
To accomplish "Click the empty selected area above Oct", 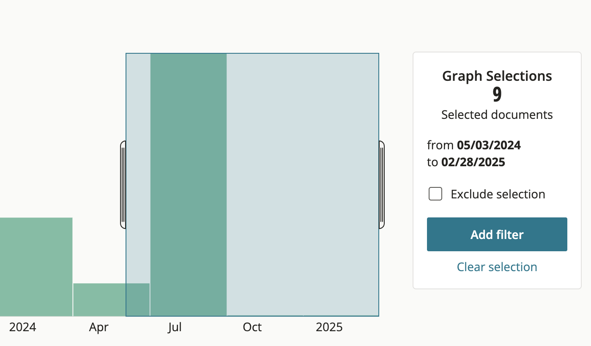I will pos(265,185).
